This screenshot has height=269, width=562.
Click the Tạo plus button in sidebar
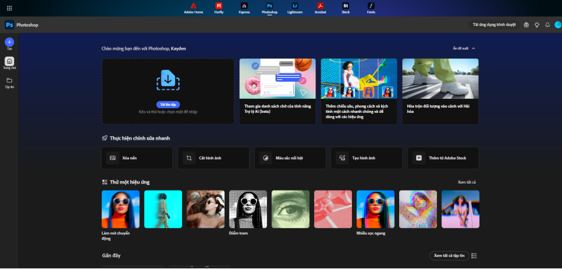10,42
